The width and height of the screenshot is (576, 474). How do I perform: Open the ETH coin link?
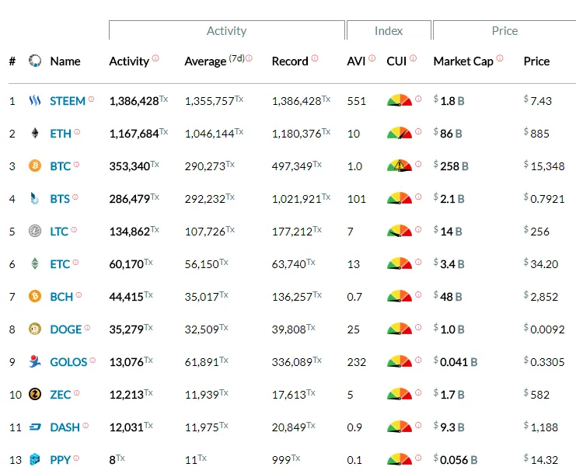61,134
